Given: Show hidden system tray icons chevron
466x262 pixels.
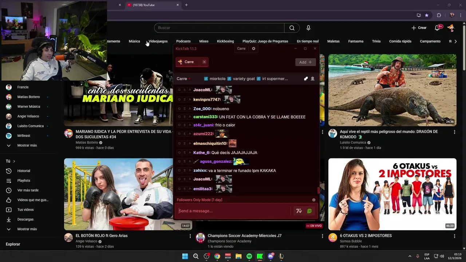Looking at the screenshot, I should 410,256.
